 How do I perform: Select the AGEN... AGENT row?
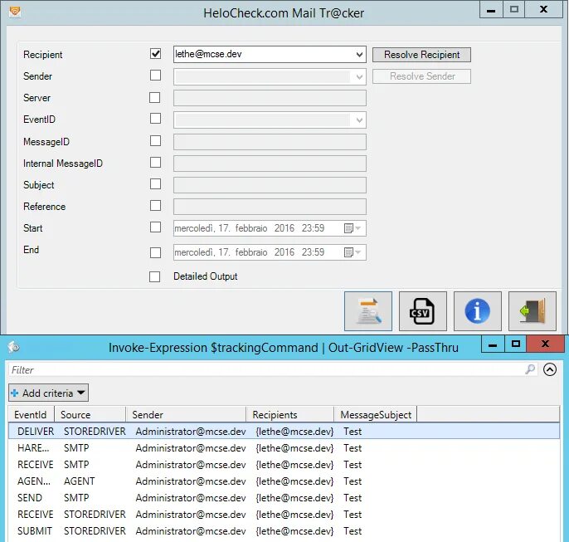click(284, 481)
